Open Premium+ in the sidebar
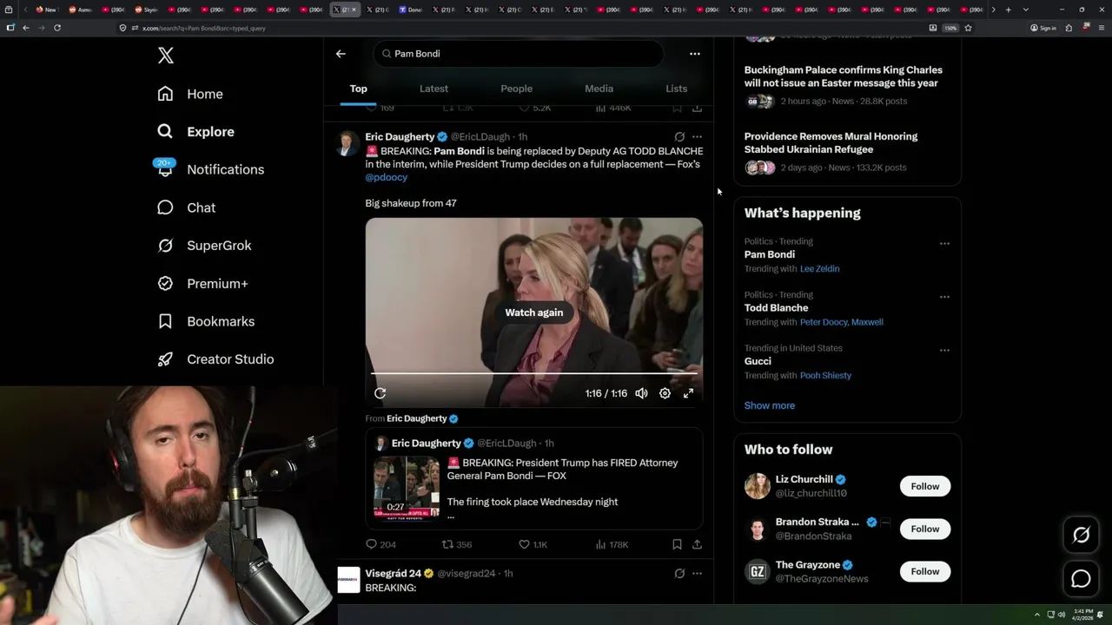The width and height of the screenshot is (1112, 625). point(202,284)
